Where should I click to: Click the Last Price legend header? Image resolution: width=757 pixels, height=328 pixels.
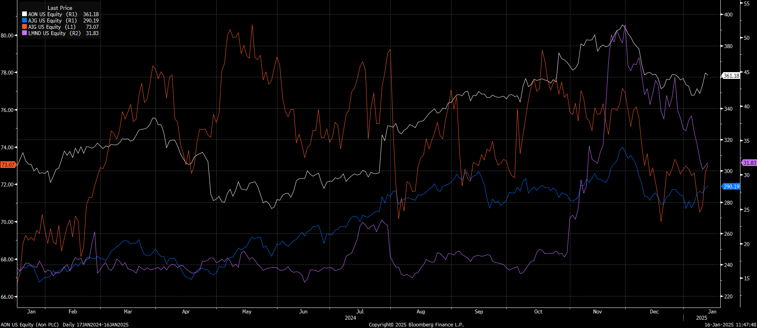point(60,8)
